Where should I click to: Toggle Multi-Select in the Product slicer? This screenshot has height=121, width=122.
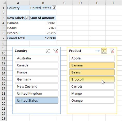104,51
